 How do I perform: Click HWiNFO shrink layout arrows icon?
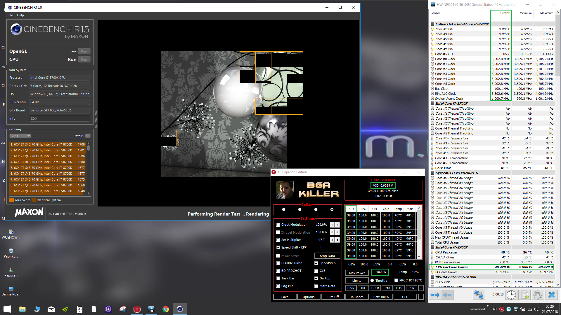point(447,295)
